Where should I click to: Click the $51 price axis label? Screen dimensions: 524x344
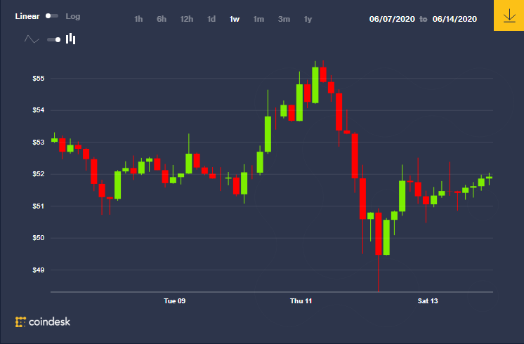[39, 206]
